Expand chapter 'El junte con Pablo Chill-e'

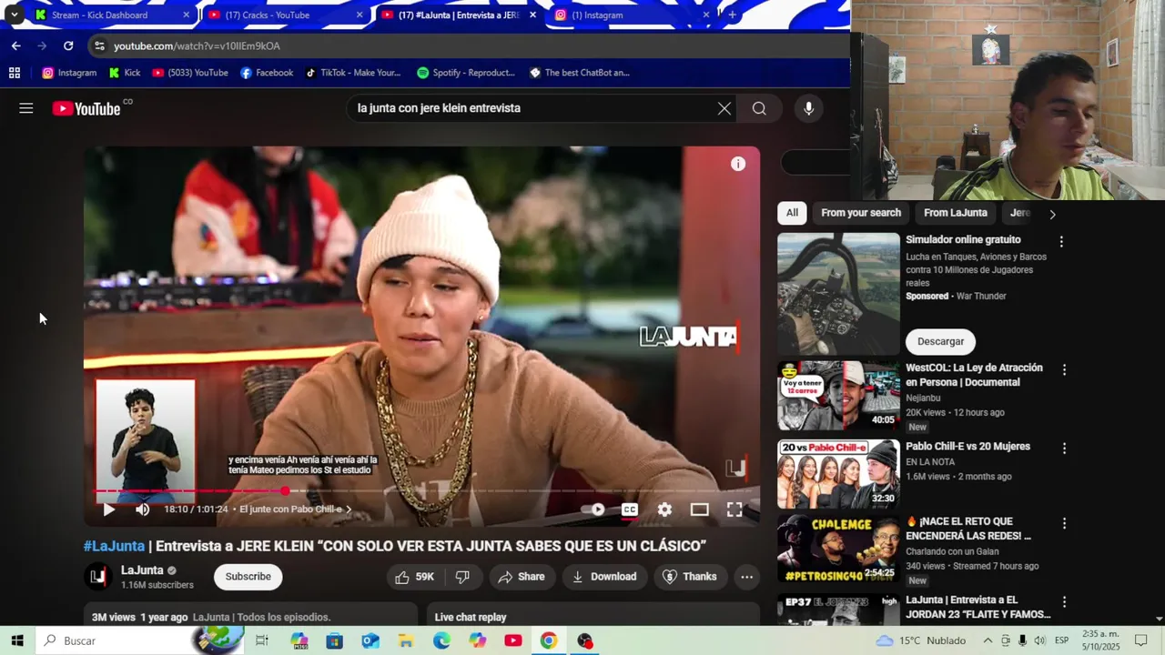tap(295, 509)
